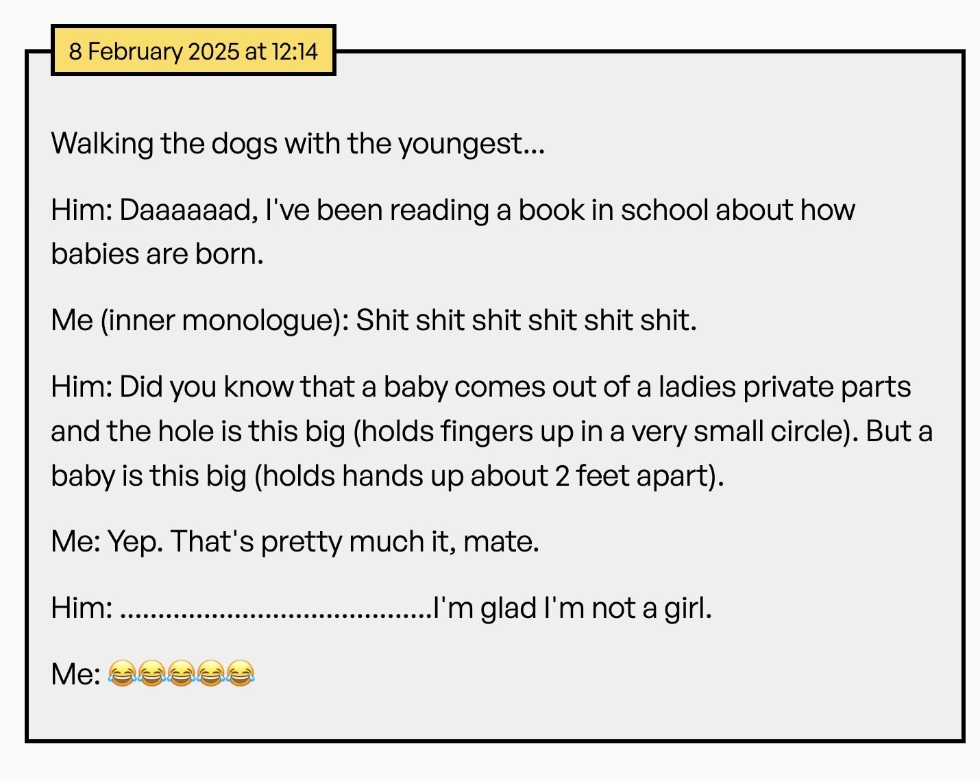
Task: Click the repeated 'Shit shit shit' text
Action: (x=526, y=321)
